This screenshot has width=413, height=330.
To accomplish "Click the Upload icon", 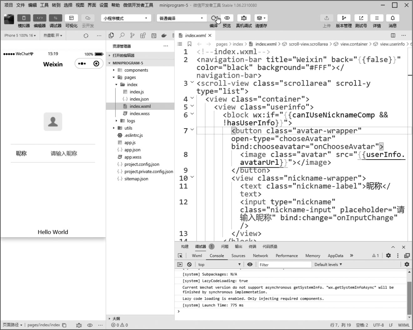I will pos(327,18).
